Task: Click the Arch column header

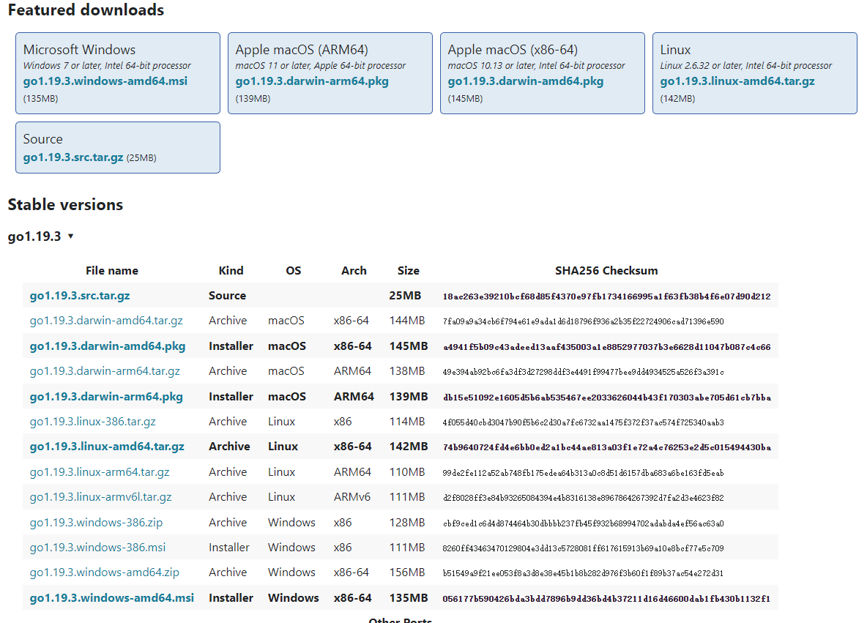Action: click(354, 271)
